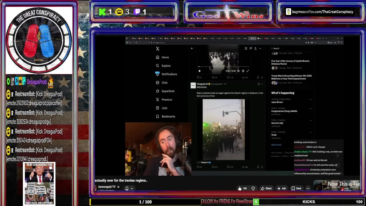366x206 pixels.
Task: Click the repost icon under Visegrád 24 tweet
Action: (213, 167)
